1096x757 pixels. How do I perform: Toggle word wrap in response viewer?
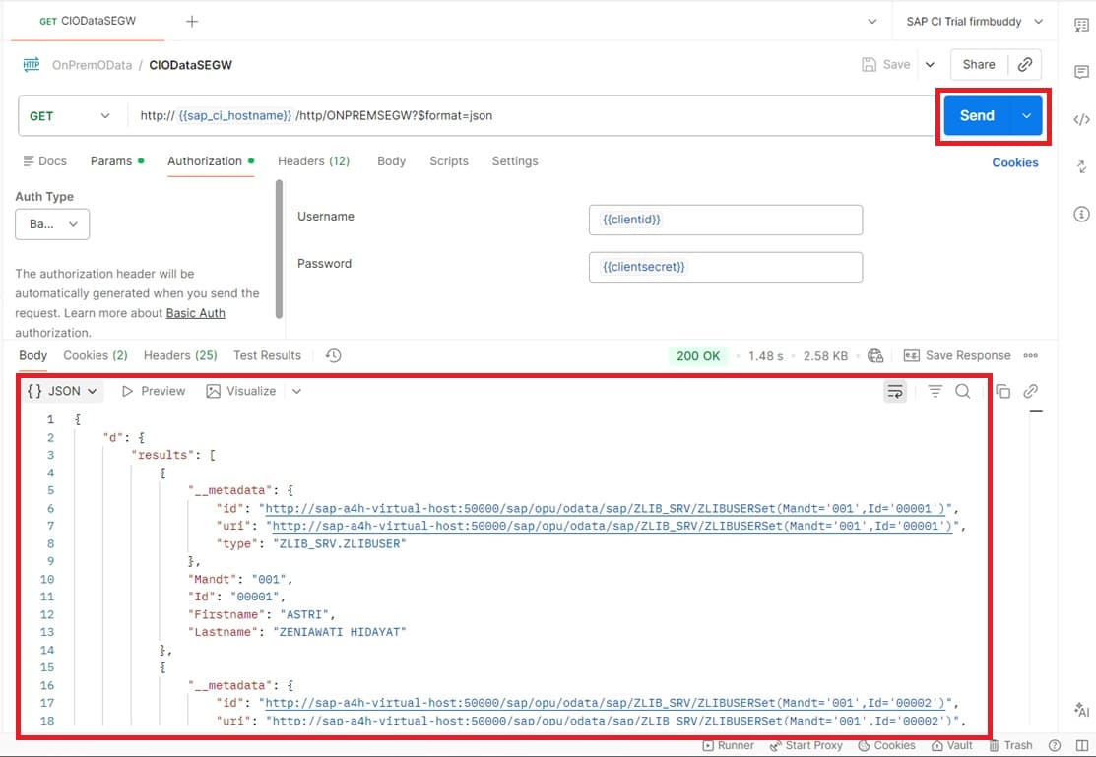click(x=895, y=391)
